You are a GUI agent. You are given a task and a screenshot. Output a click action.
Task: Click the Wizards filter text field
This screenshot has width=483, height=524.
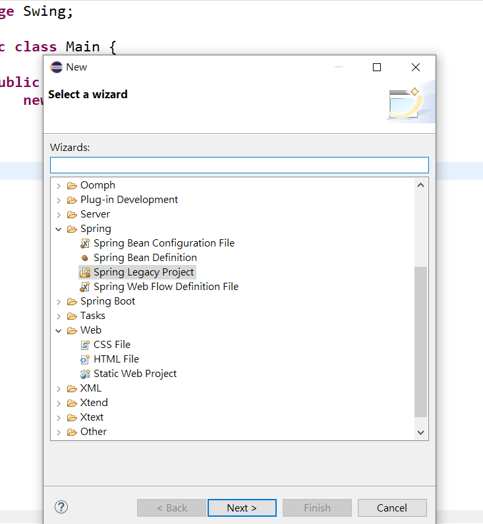[239, 165]
